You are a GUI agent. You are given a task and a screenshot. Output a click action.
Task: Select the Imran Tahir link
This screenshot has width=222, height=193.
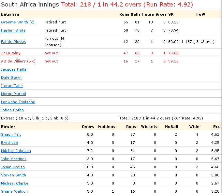click(x=12, y=86)
